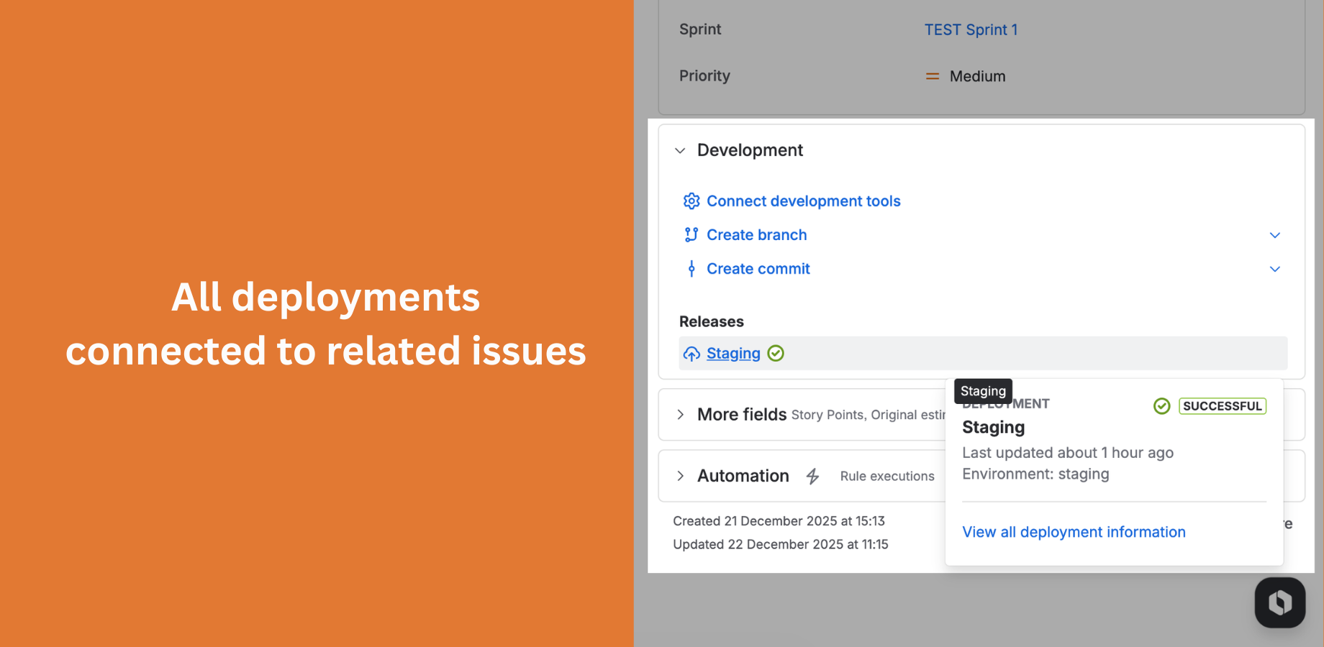This screenshot has width=1324, height=647.
Task: Click the deployment upload icon beside Staging
Action: point(692,353)
